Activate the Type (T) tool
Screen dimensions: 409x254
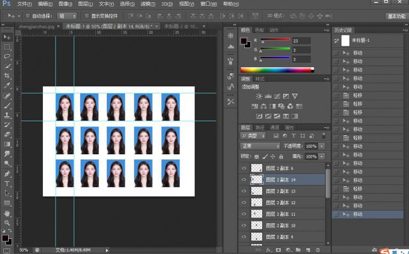8,183
